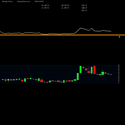Screen dimensions: 125x125
Task: Click the 22 price axis label
Action: pos(119,79)
